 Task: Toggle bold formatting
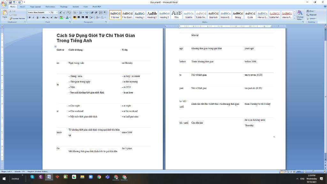pyautogui.click(x=29, y=18)
